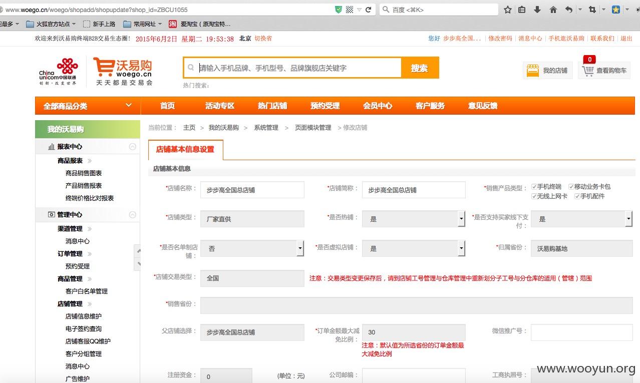
Task: Click into the 店铺名称 input field
Action: [x=252, y=190]
